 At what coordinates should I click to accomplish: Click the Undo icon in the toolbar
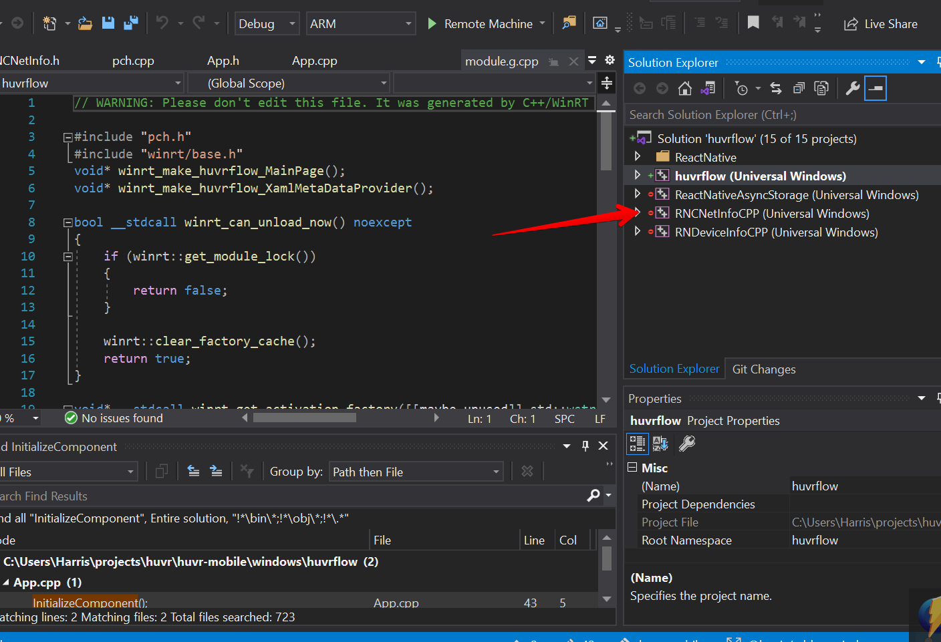pyautogui.click(x=162, y=22)
